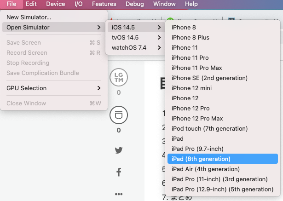Select plain iPad simulator
Screen dimensions: 283x201
pos(223,138)
